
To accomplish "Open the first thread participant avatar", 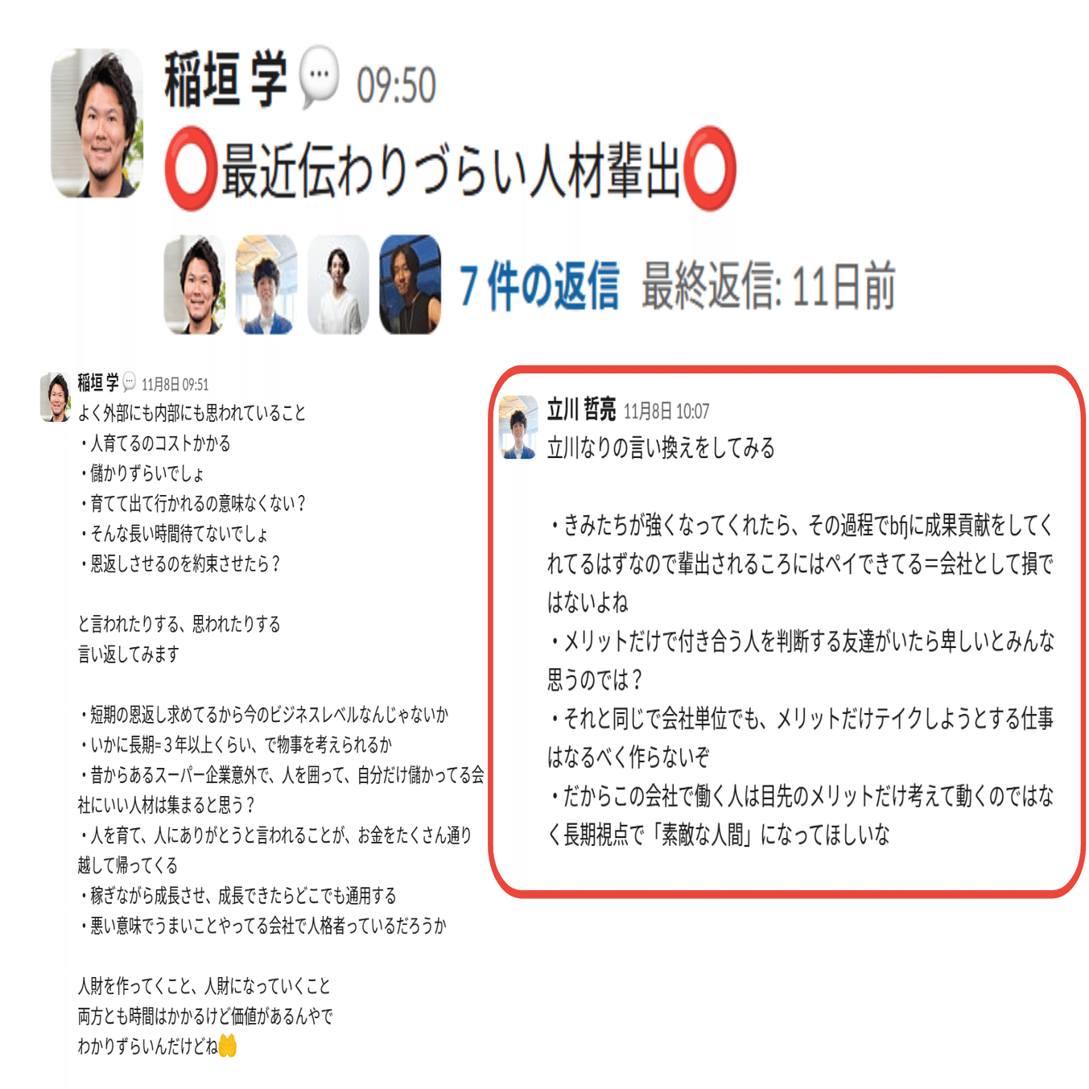I will tap(194, 284).
